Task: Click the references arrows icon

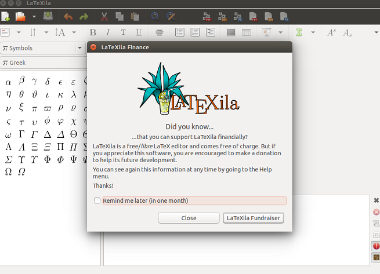Action: [33, 32]
